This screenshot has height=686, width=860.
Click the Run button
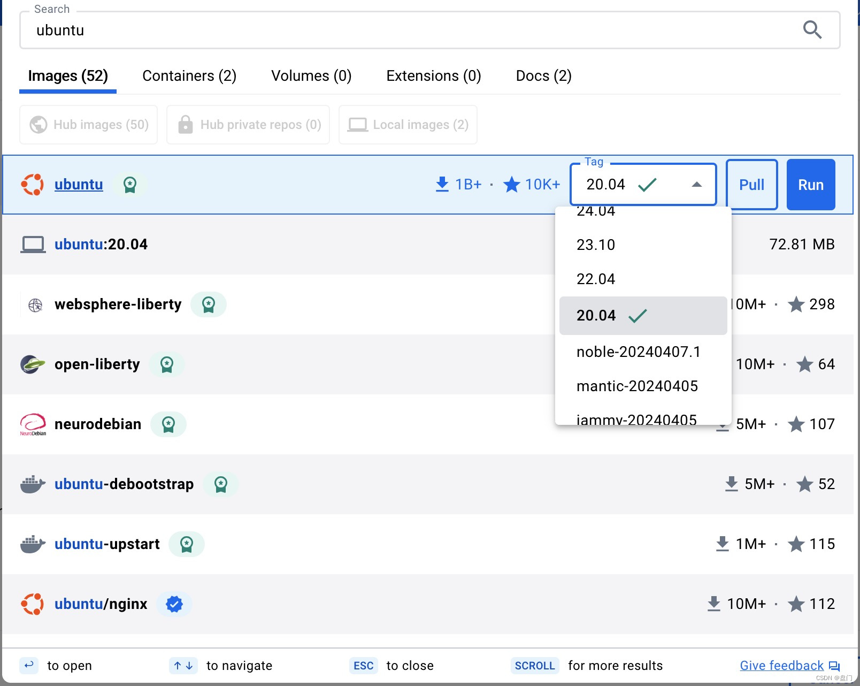pyautogui.click(x=811, y=185)
